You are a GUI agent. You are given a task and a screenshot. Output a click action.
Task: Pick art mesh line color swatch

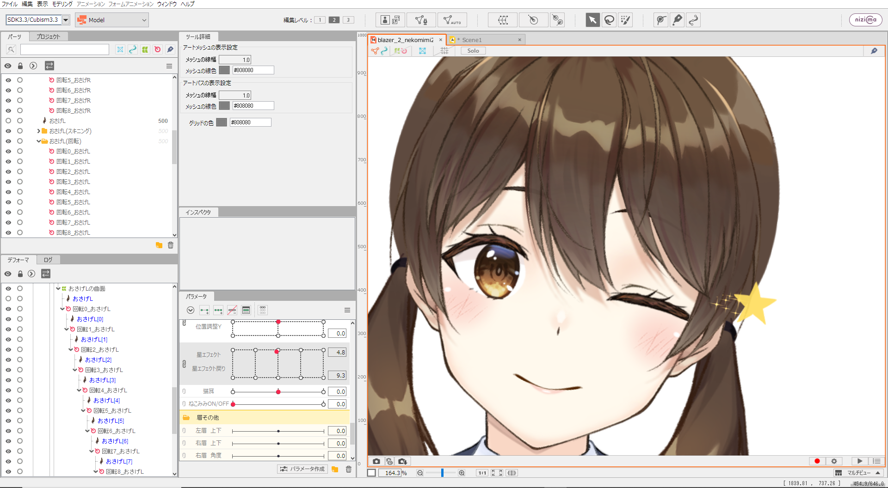(x=224, y=70)
